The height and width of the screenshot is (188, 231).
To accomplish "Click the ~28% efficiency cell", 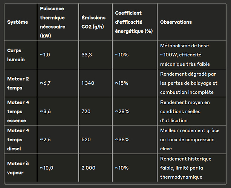I will coord(122,111).
